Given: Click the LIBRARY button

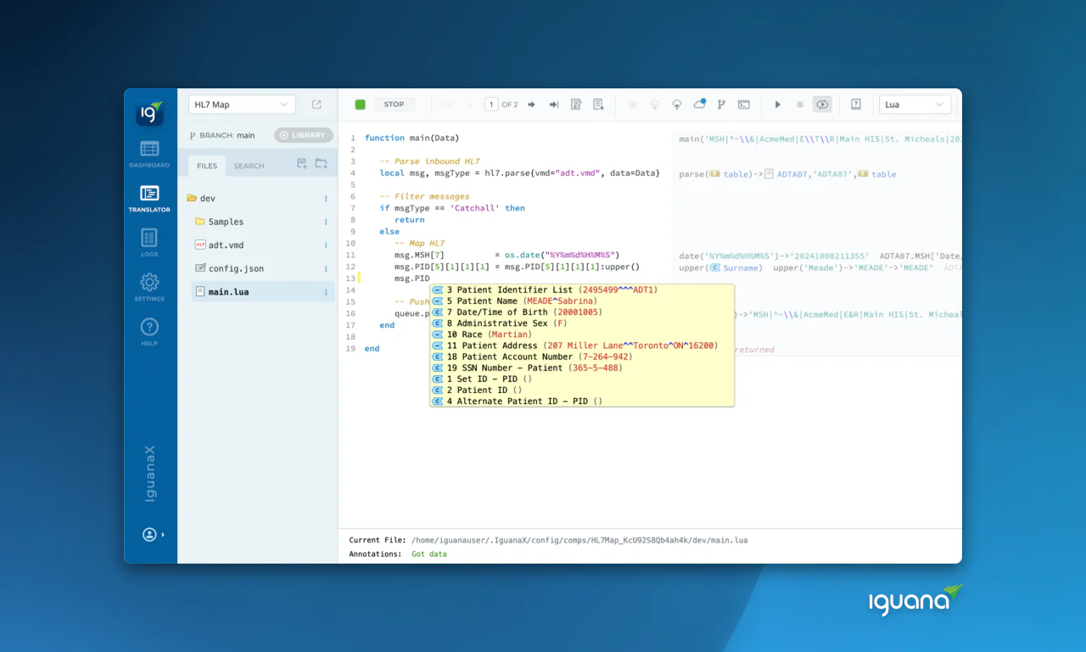Looking at the screenshot, I should pos(303,135).
